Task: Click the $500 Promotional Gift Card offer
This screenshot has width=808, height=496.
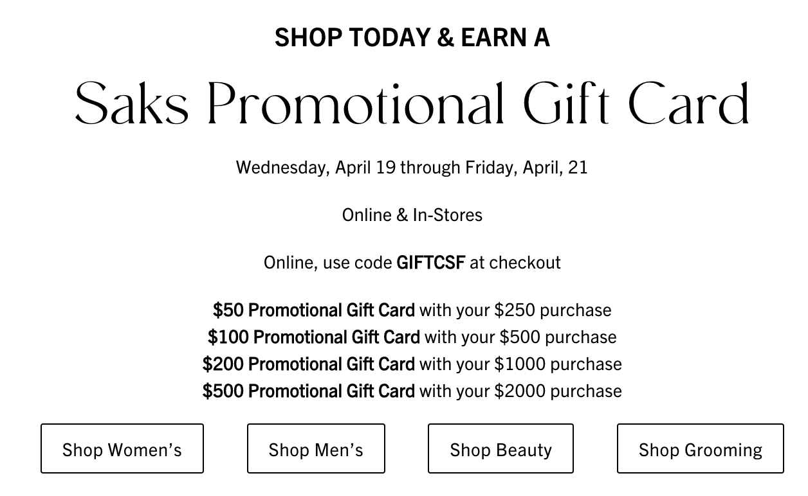Action: 309,391
